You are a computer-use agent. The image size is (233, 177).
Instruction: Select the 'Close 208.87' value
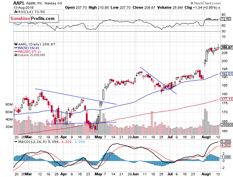coord(144,7)
